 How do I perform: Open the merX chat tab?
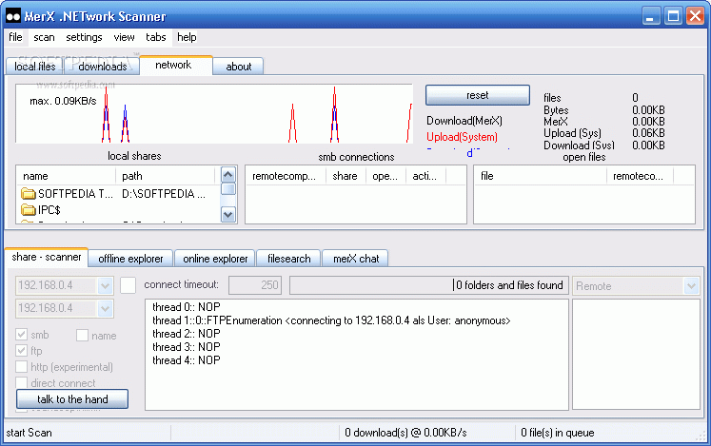[356, 259]
